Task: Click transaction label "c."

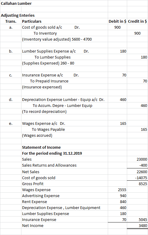Action: coord(11,75)
